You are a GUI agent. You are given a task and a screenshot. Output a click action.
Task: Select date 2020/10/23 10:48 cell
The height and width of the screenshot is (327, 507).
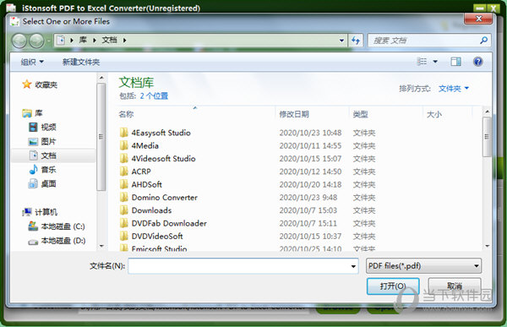coord(310,133)
